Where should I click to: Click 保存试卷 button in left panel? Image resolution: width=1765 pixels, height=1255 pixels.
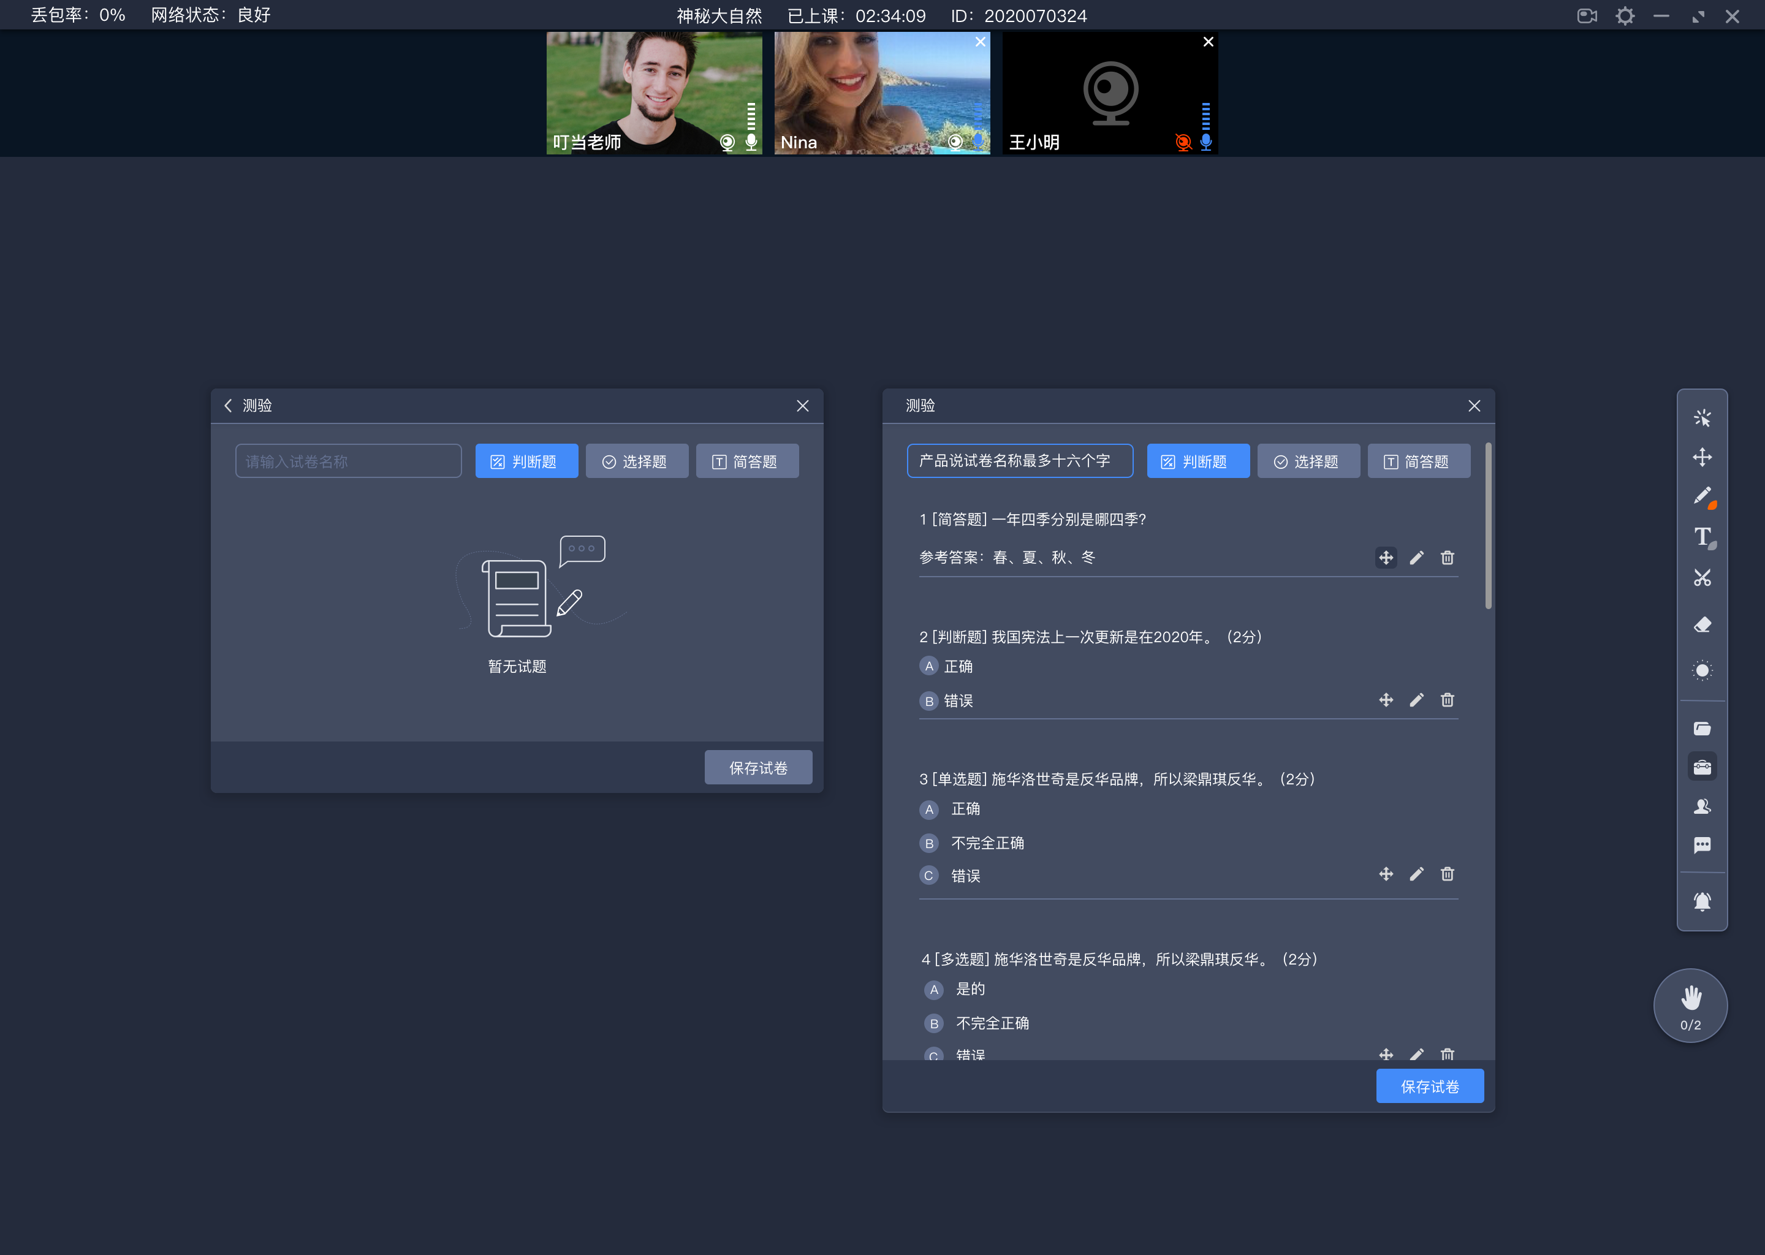tap(757, 767)
